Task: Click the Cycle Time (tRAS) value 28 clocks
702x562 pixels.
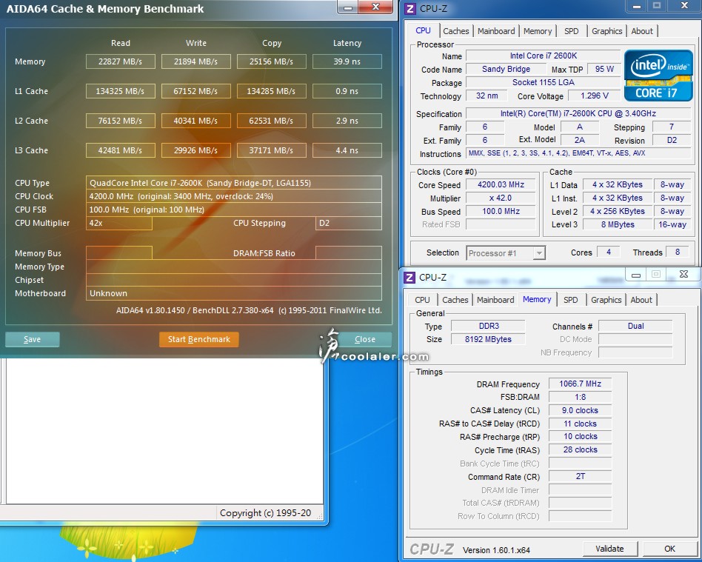Action: click(581, 449)
